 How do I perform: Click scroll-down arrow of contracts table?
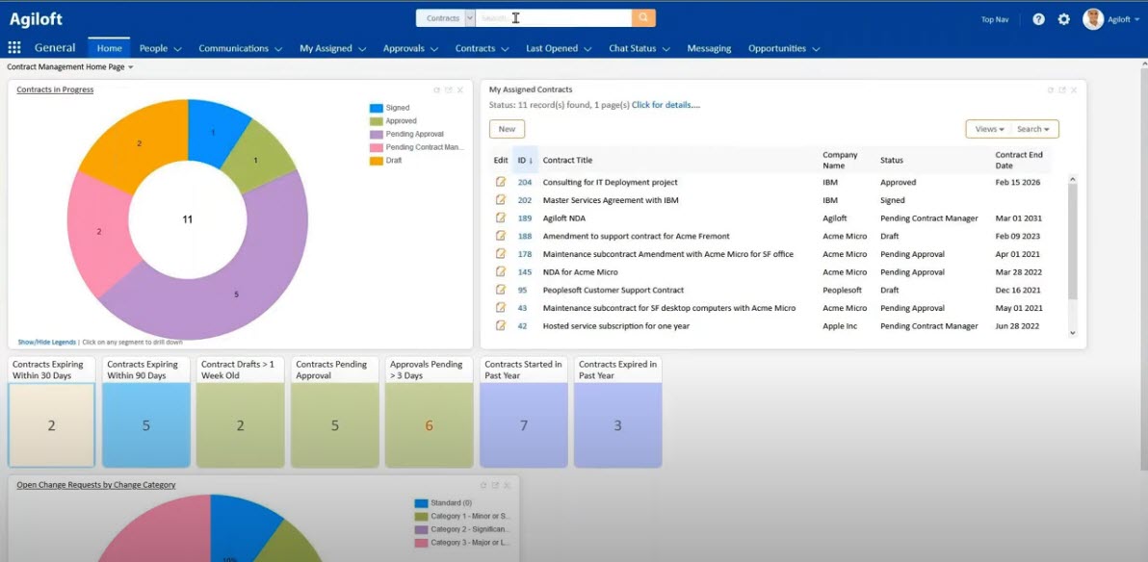pyautogui.click(x=1073, y=333)
